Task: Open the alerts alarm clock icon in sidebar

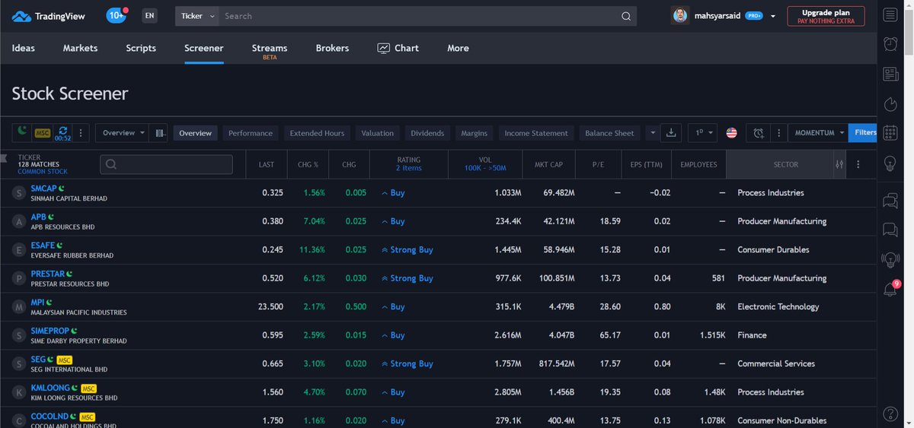Action: point(890,44)
